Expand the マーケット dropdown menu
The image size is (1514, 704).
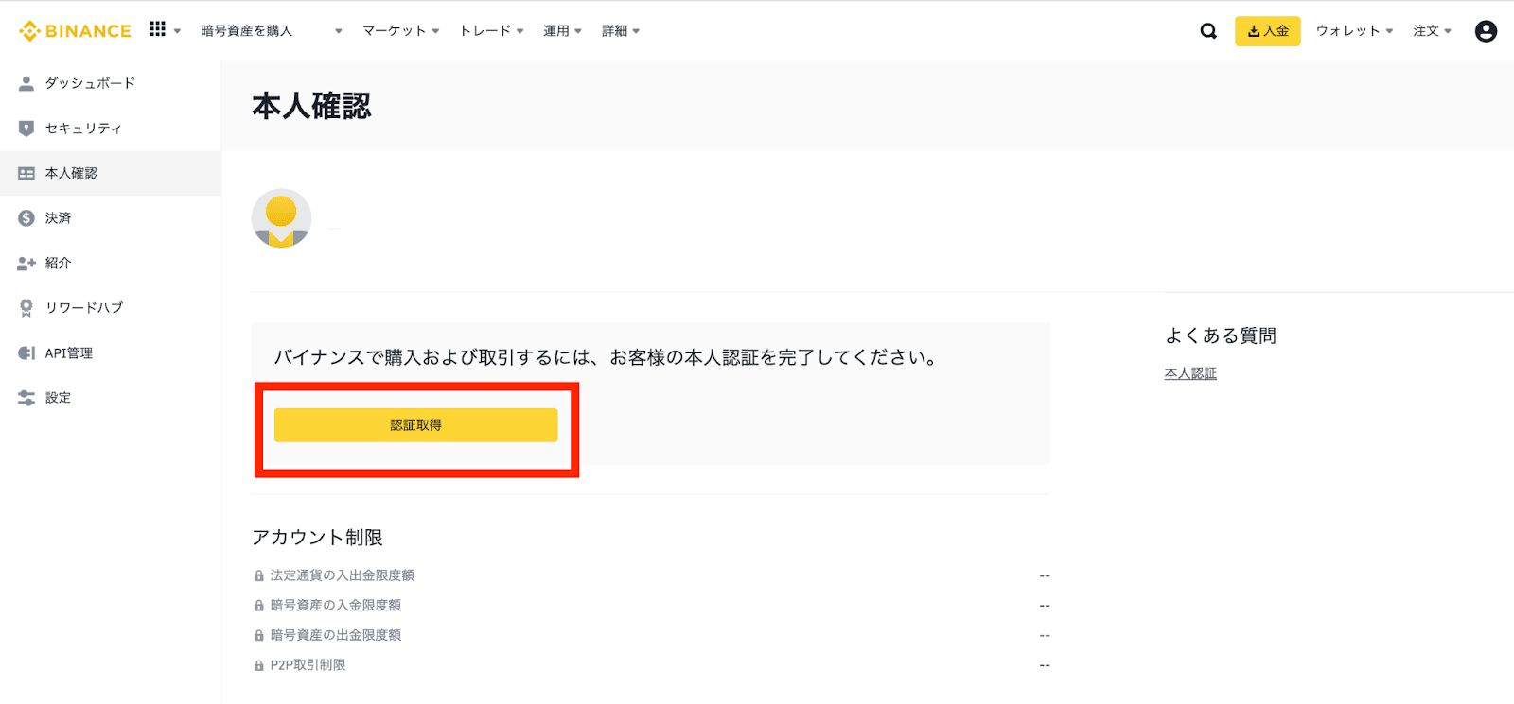(401, 31)
